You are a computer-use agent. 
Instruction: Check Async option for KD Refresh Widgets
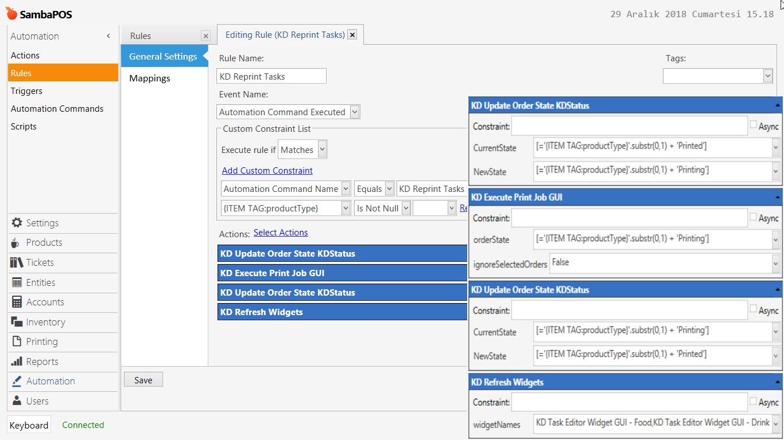coord(753,401)
